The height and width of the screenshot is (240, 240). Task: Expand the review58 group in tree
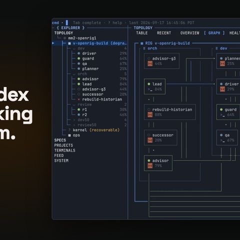coord(74,125)
